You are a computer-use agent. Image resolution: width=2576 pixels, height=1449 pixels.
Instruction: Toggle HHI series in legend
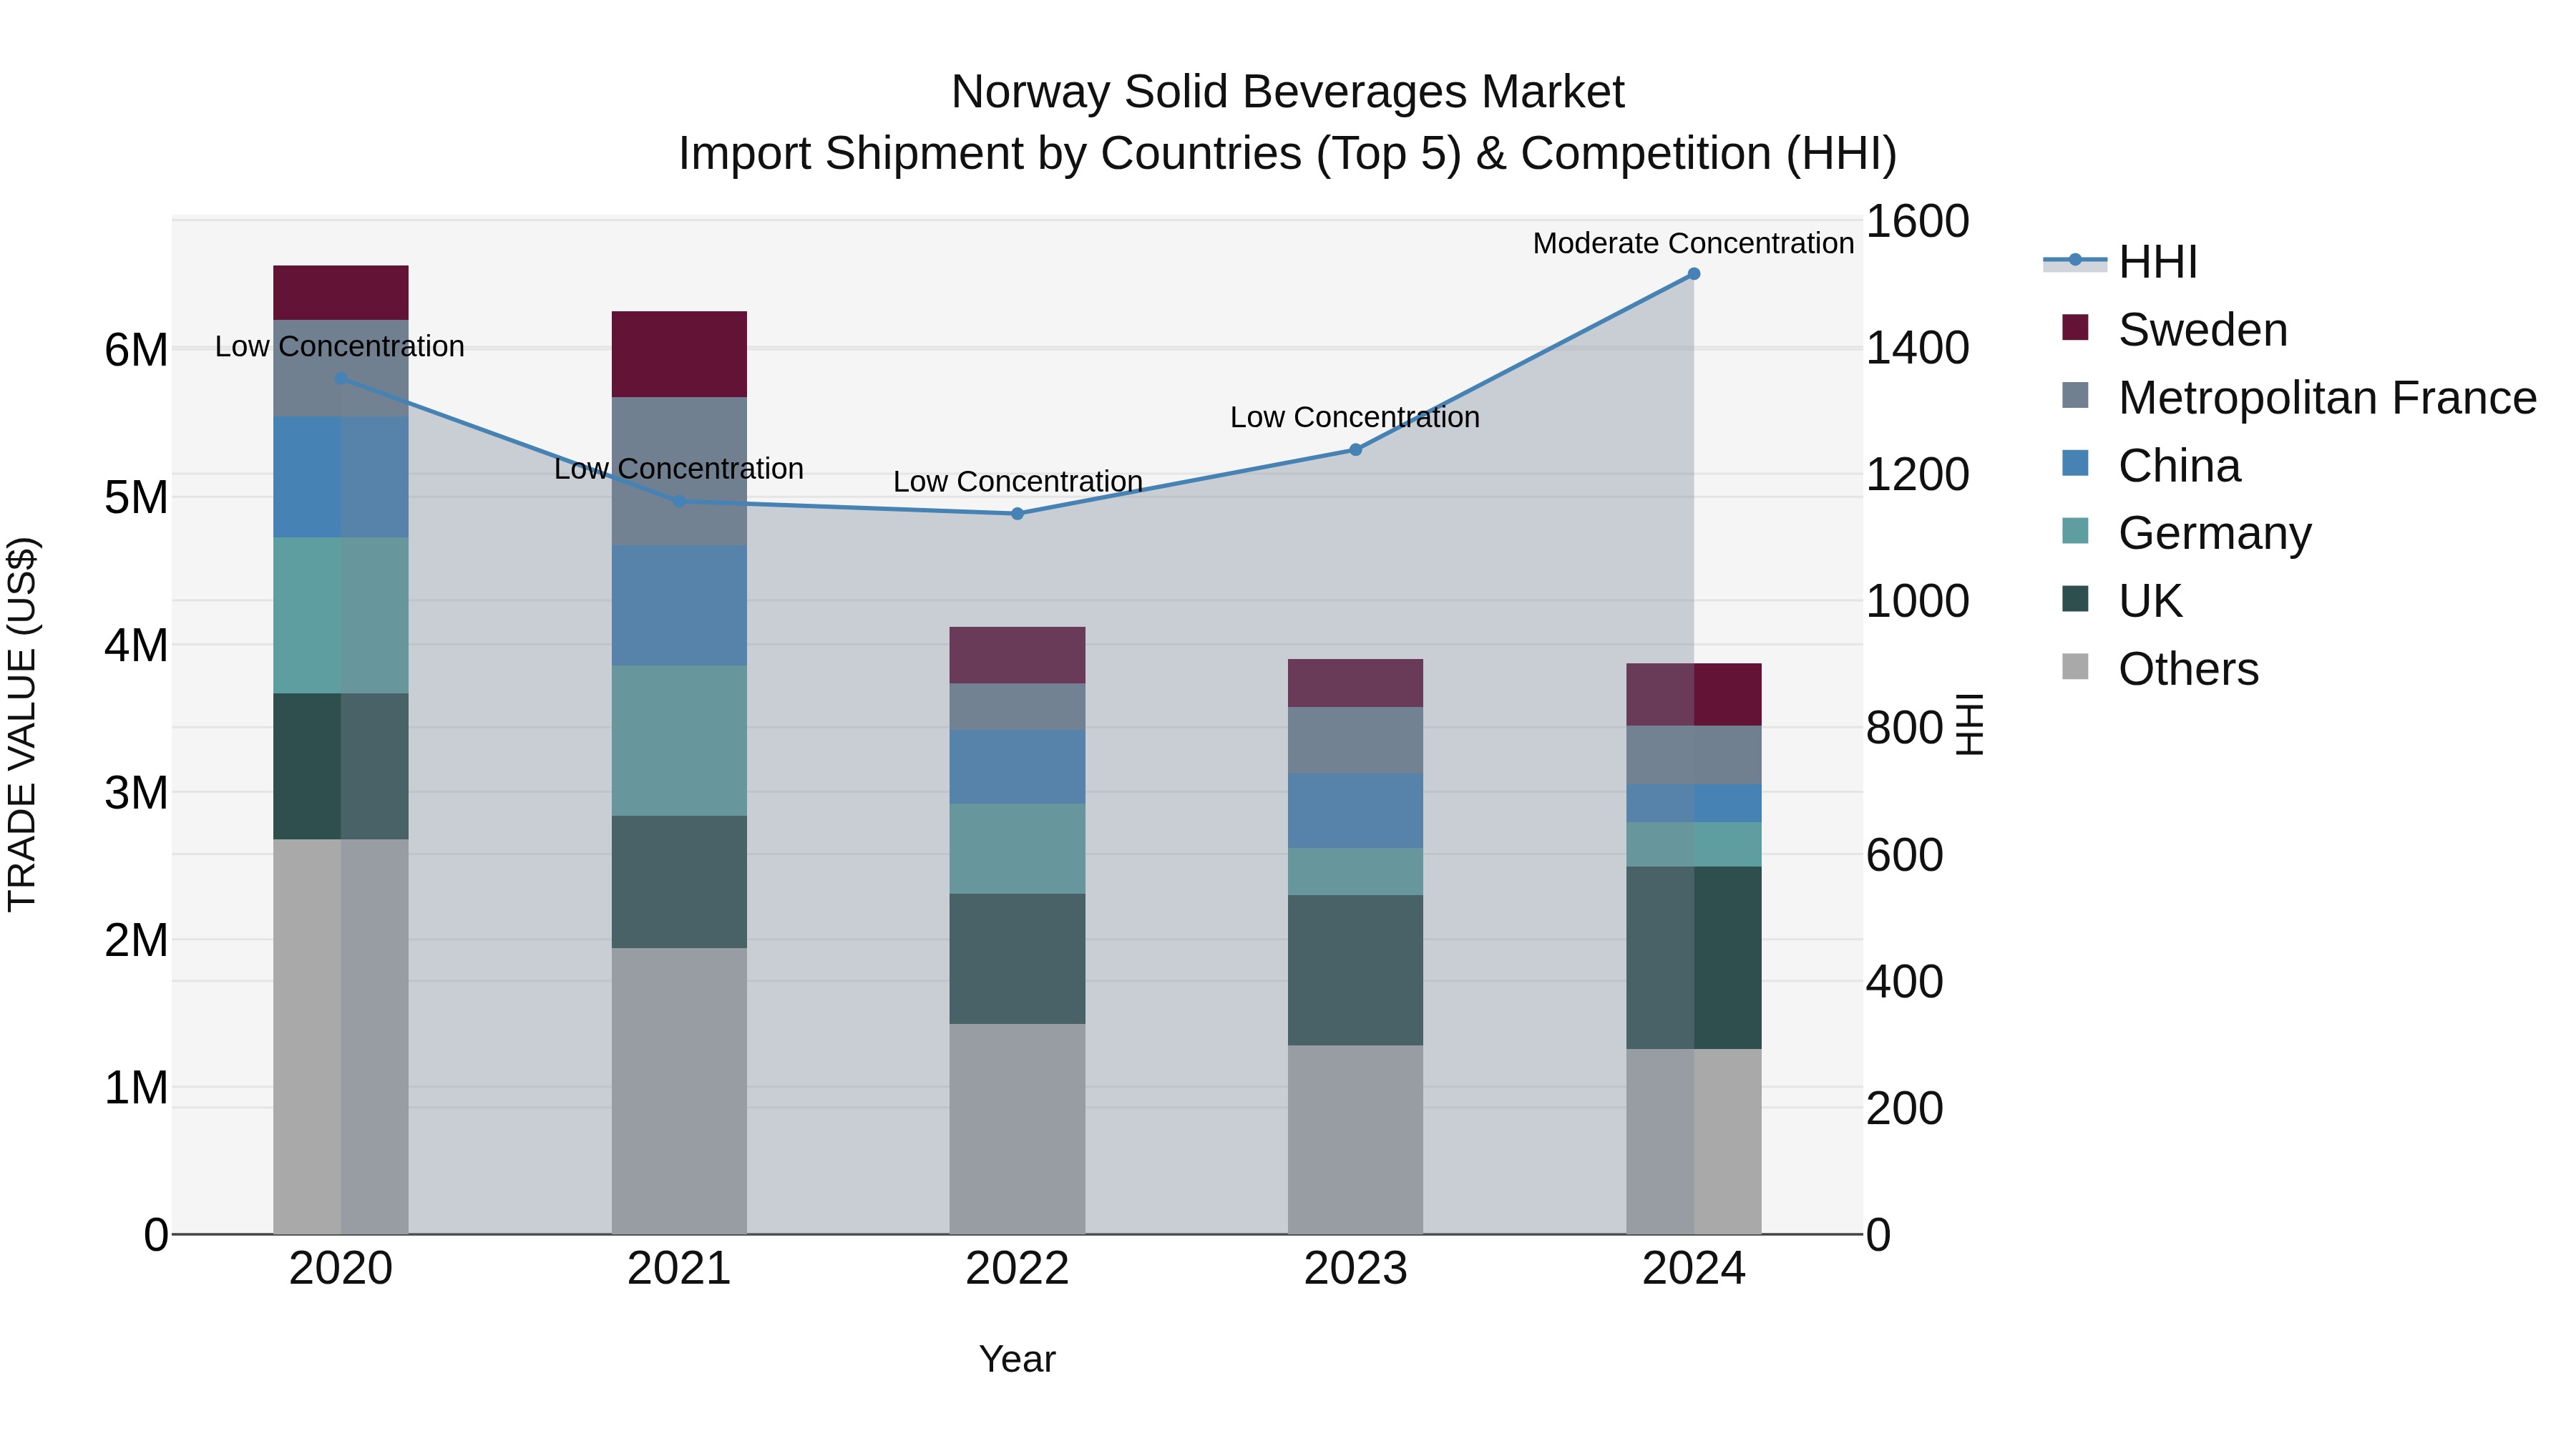2120,262
